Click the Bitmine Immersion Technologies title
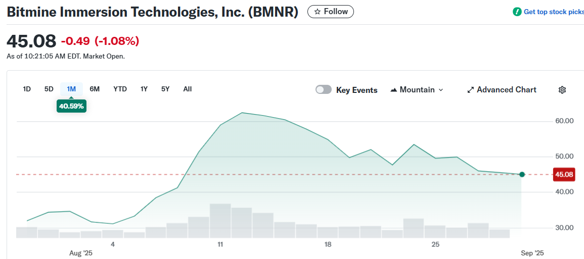The height and width of the screenshot is (259, 584). [153, 12]
